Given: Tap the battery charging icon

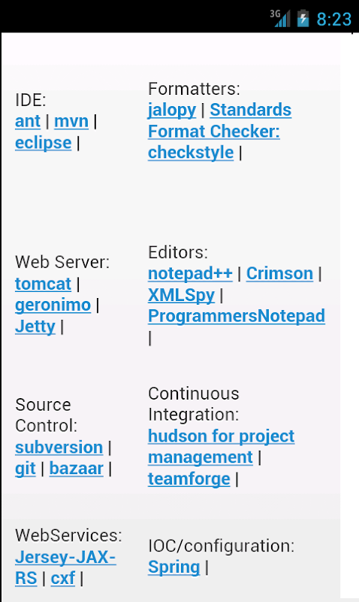Looking at the screenshot, I should pyautogui.click(x=303, y=18).
